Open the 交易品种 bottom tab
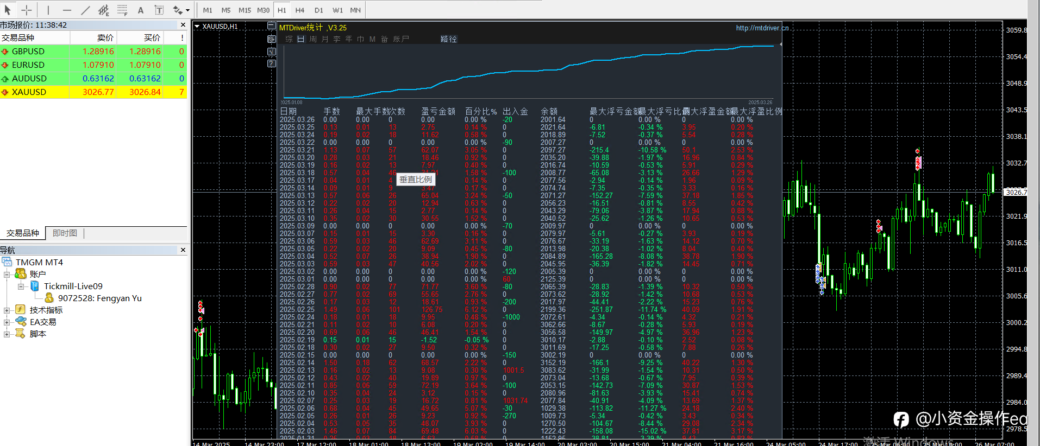 (x=23, y=233)
